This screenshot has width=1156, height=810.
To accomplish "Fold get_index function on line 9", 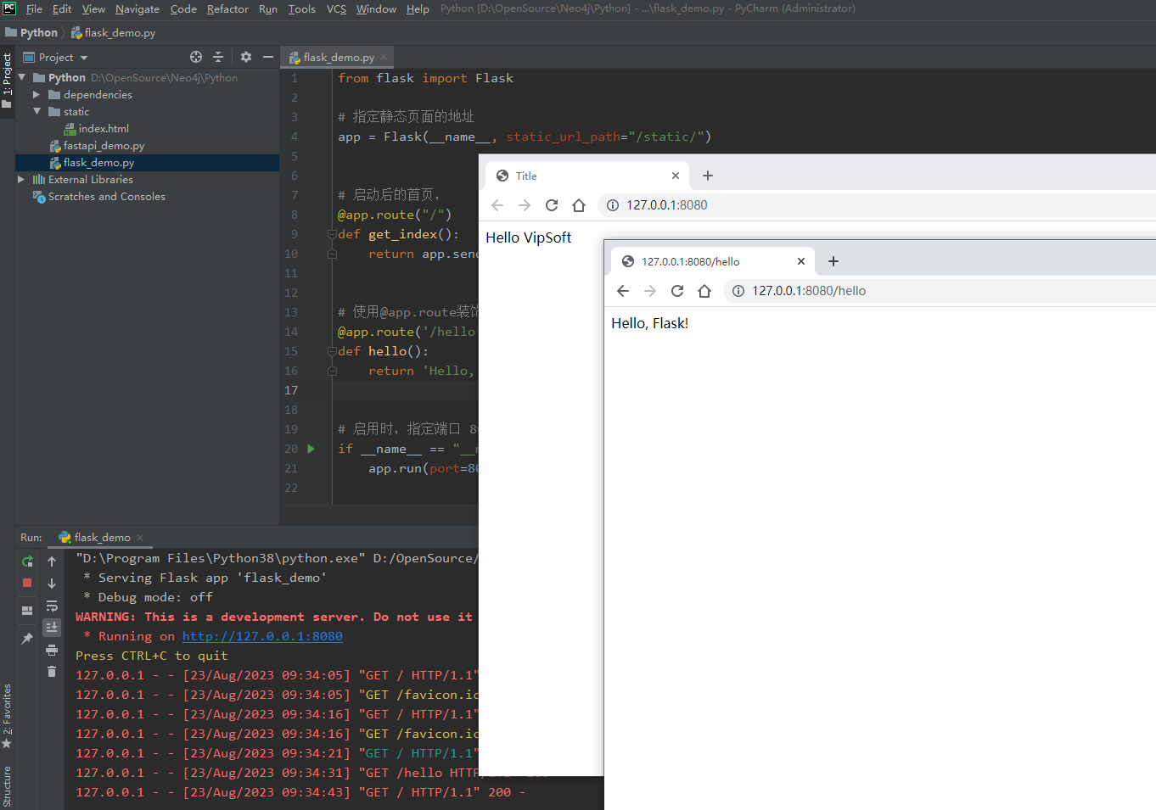I will tap(333, 234).
